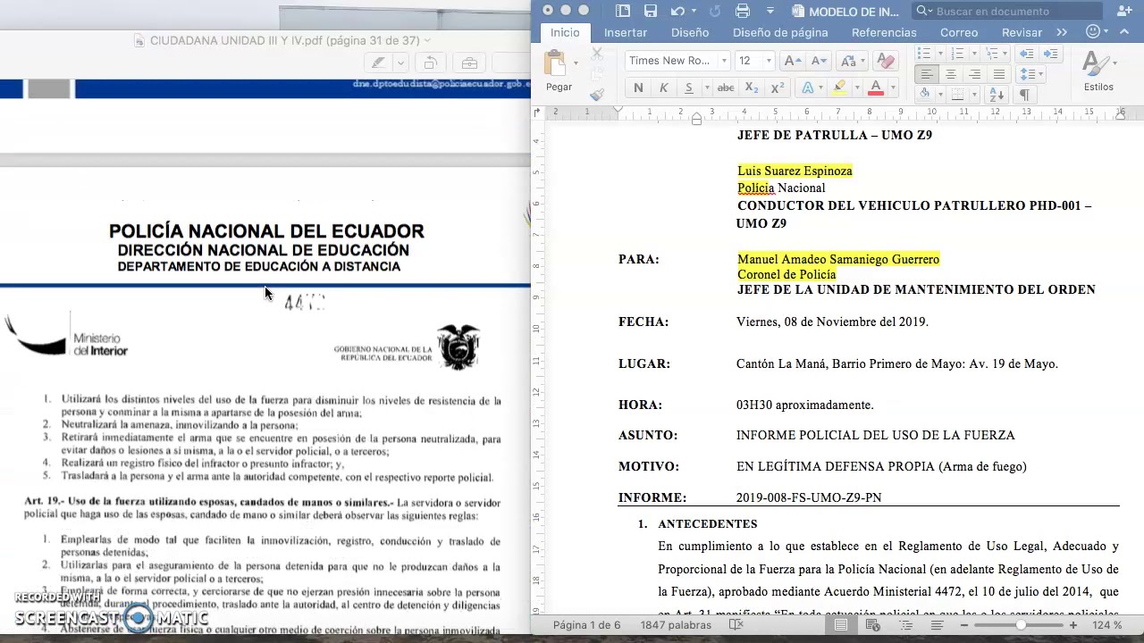1144x643 pixels.
Task: Open the Diseño de página tab
Action: [780, 32]
